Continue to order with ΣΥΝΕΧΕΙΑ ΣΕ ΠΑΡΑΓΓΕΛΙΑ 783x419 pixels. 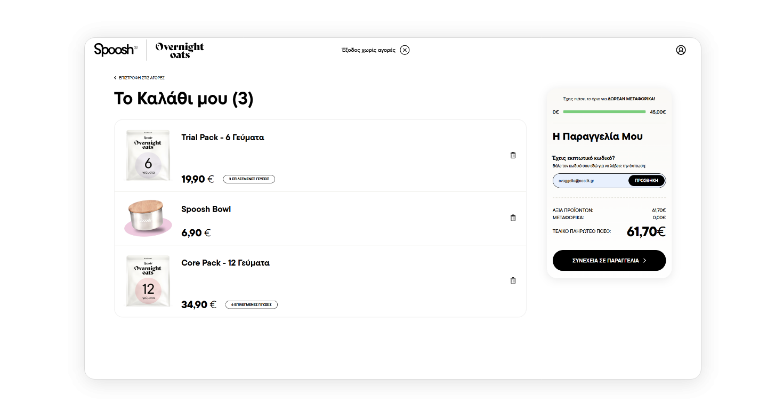pyautogui.click(x=609, y=261)
